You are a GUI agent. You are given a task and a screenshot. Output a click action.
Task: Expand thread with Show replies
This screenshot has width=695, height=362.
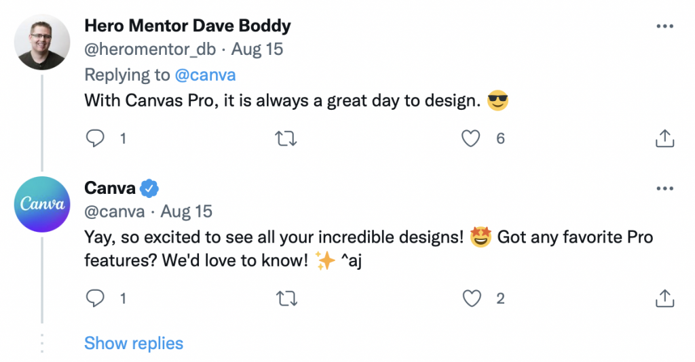click(x=134, y=343)
